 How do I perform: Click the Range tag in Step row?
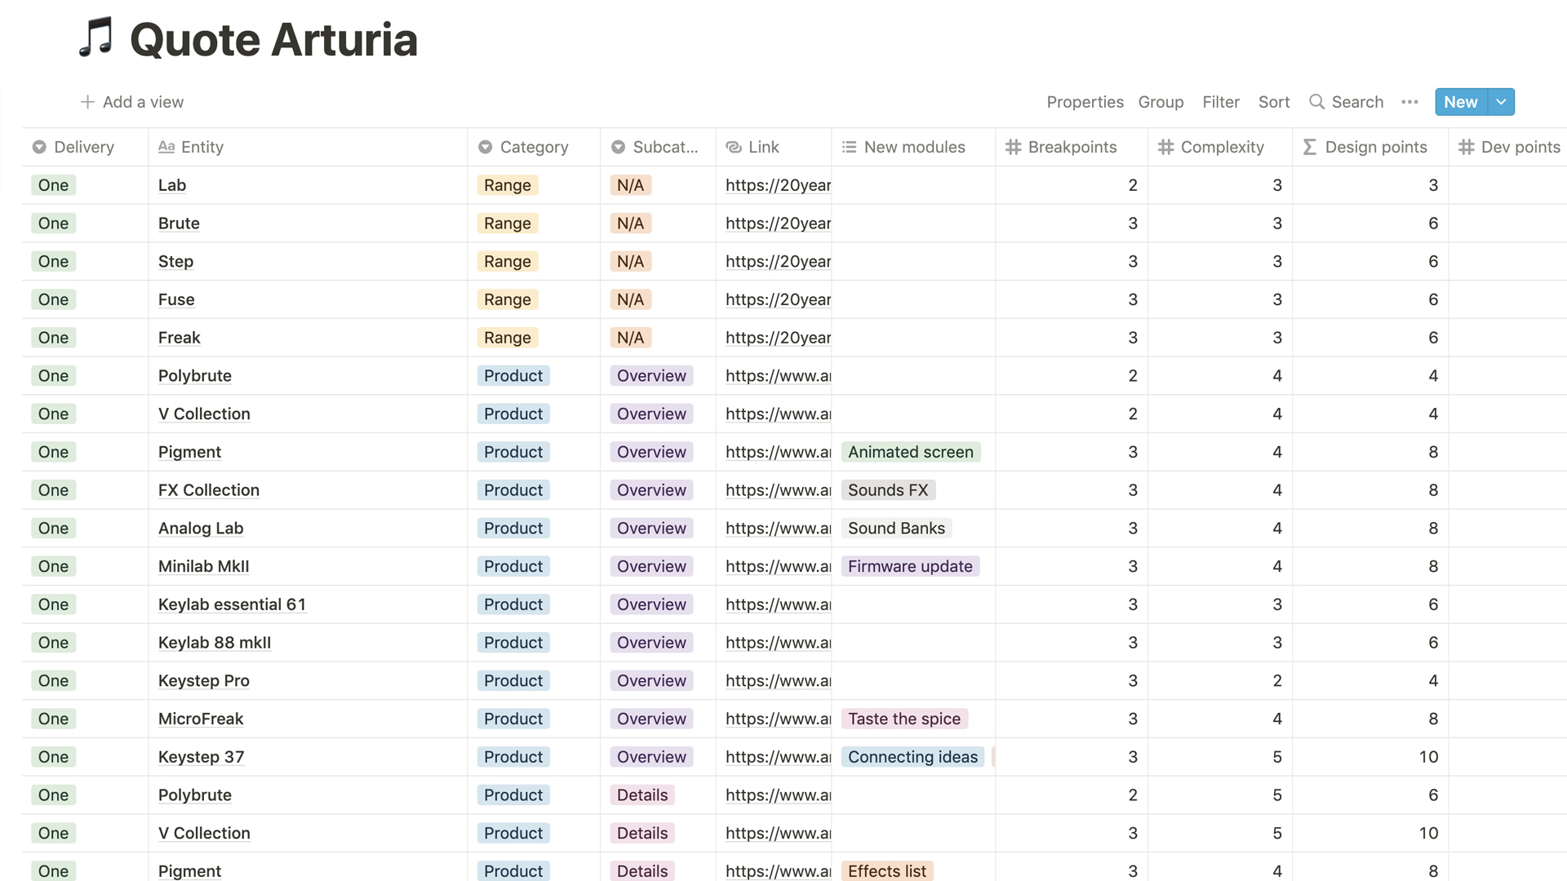[508, 261]
